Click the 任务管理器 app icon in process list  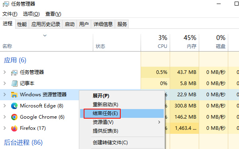point(14,72)
